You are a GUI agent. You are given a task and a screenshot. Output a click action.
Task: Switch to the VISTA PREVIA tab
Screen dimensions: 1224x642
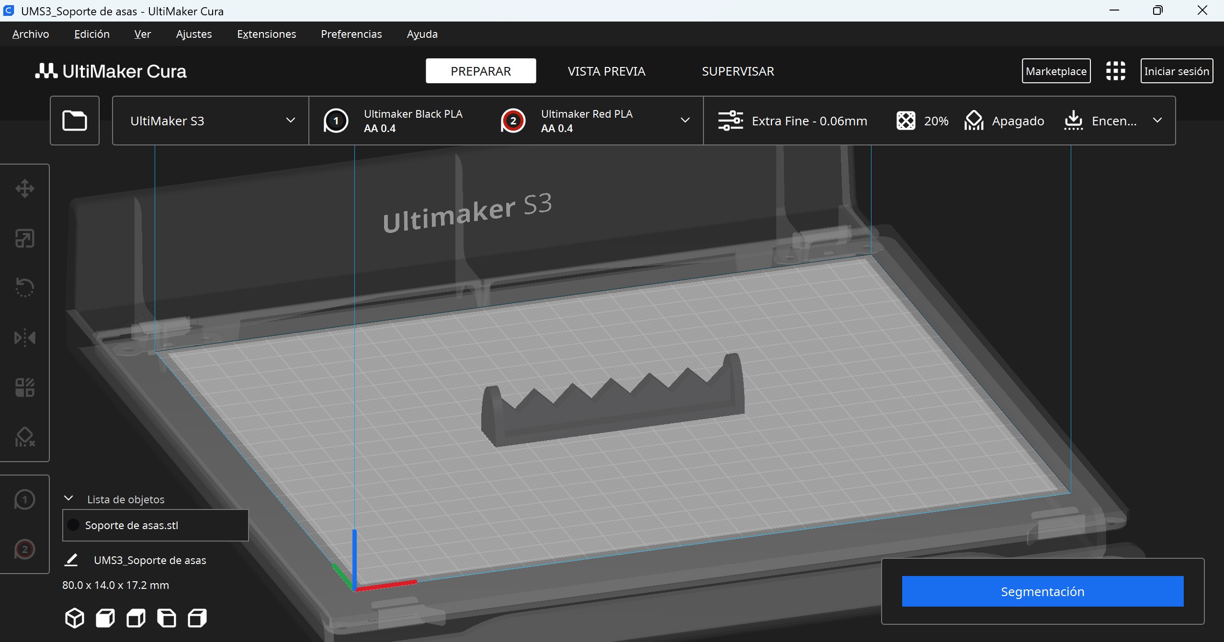coord(606,71)
